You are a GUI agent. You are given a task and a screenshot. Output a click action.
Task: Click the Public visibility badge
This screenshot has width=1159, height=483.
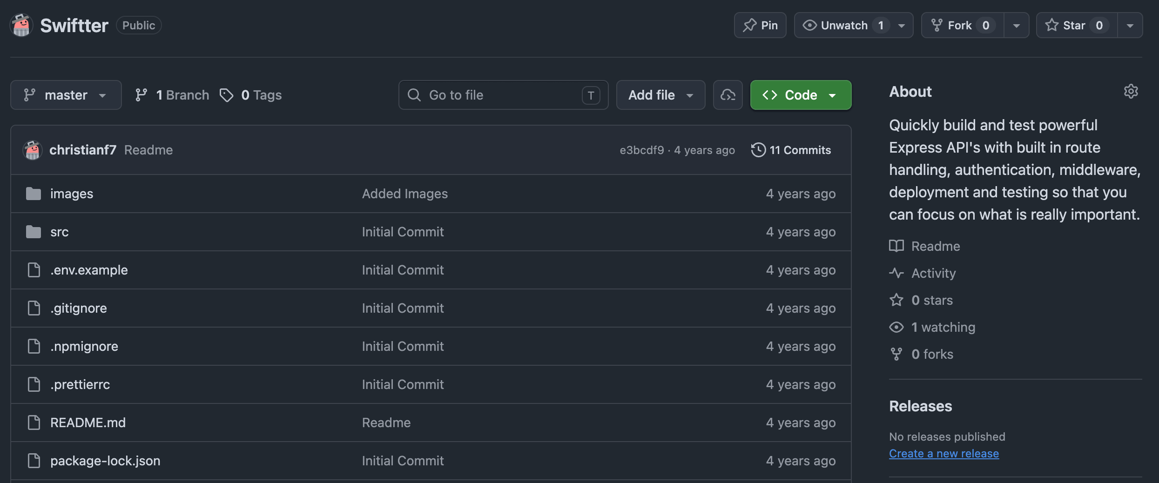click(x=139, y=25)
